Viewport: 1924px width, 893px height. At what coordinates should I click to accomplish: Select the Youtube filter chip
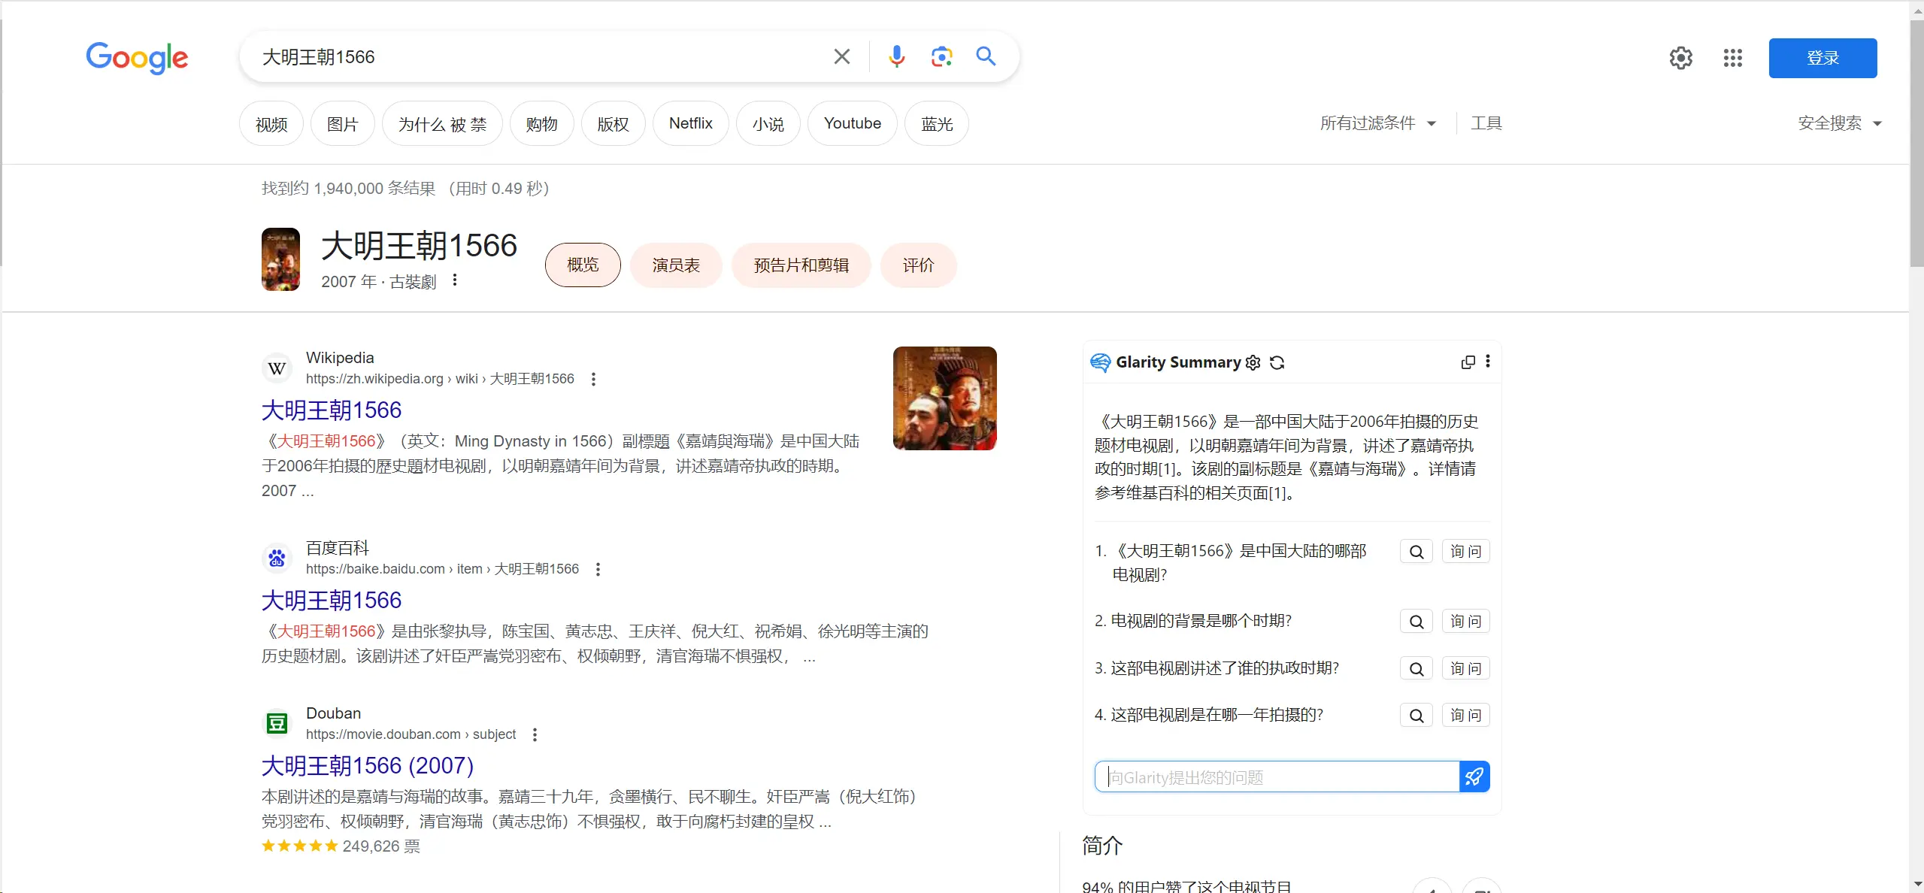tap(852, 123)
